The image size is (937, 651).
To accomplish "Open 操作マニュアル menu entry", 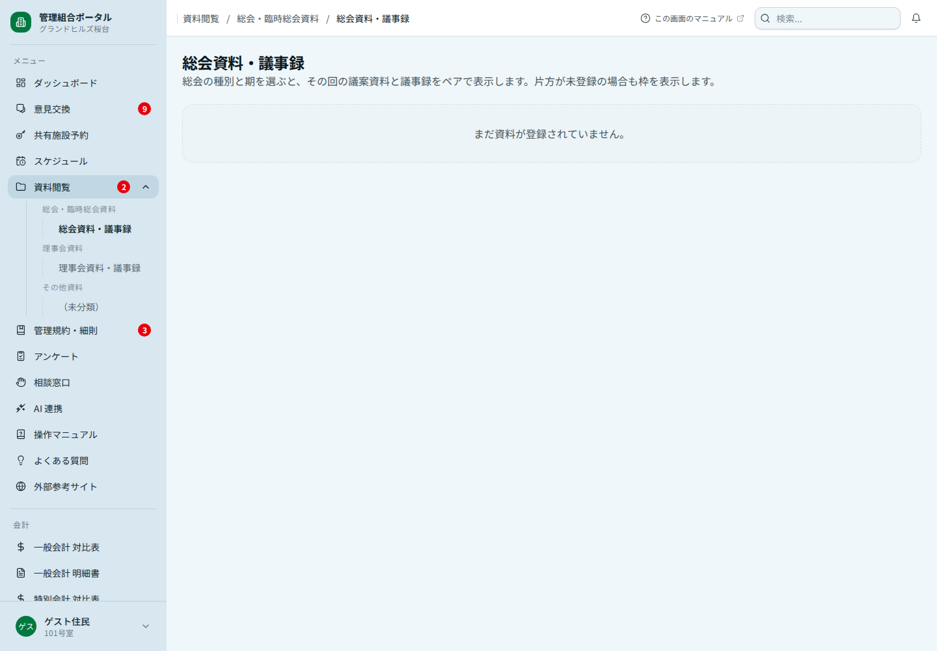I will (x=83, y=434).
